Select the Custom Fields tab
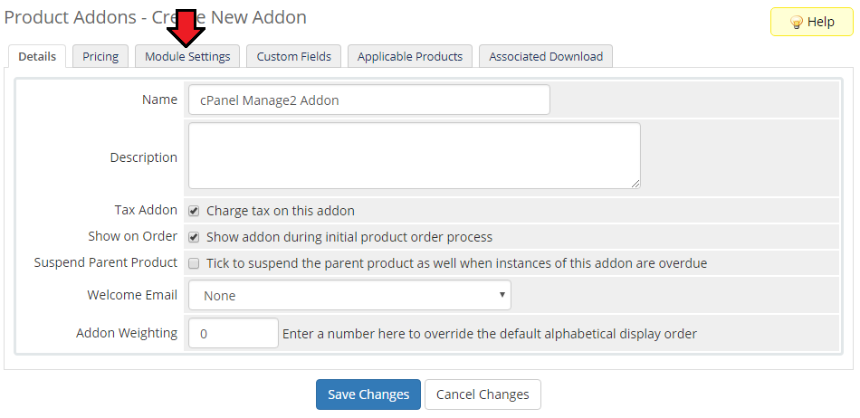Viewport: 860px width, 418px height. 294,56
